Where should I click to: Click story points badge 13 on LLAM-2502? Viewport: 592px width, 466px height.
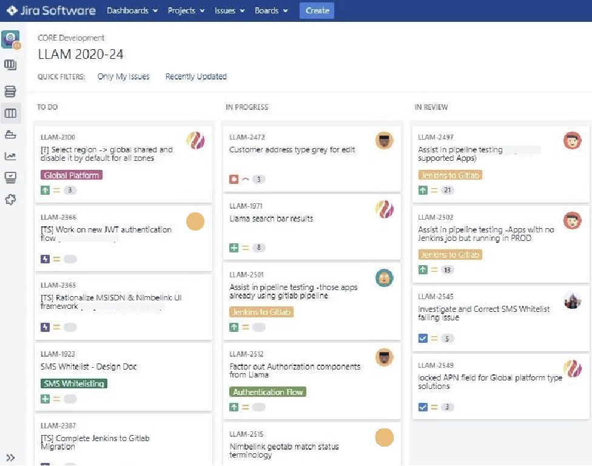(x=448, y=269)
